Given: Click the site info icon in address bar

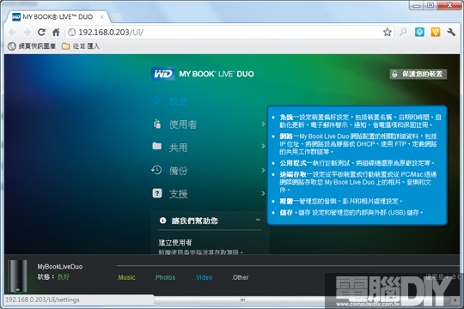Looking at the screenshot, I should (72, 32).
